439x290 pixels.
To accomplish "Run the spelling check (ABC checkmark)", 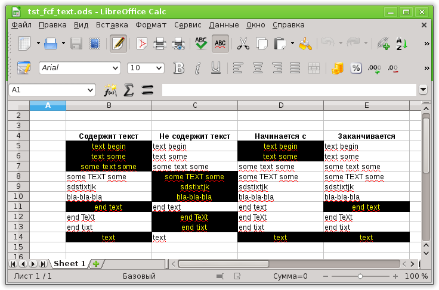I will click(202, 43).
